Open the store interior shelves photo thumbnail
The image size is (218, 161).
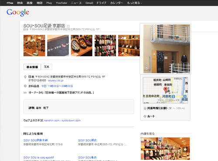tap(34, 45)
